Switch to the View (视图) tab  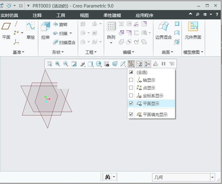click(x=84, y=15)
